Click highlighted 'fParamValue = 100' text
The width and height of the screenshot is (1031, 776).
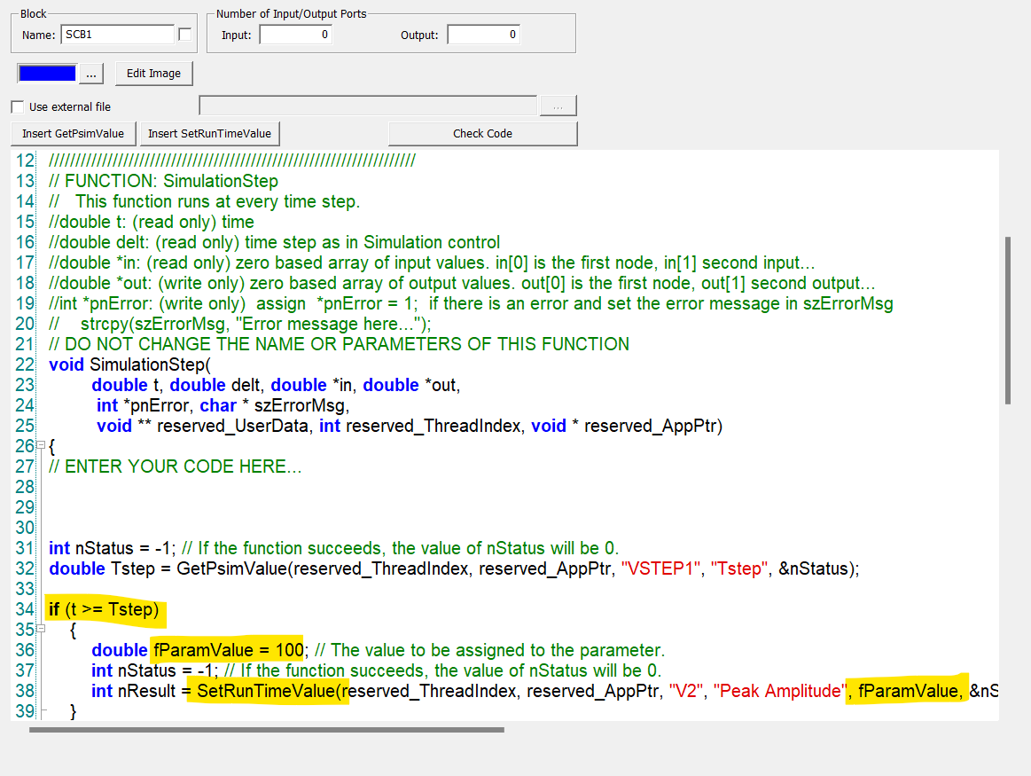pyautogui.click(x=228, y=650)
